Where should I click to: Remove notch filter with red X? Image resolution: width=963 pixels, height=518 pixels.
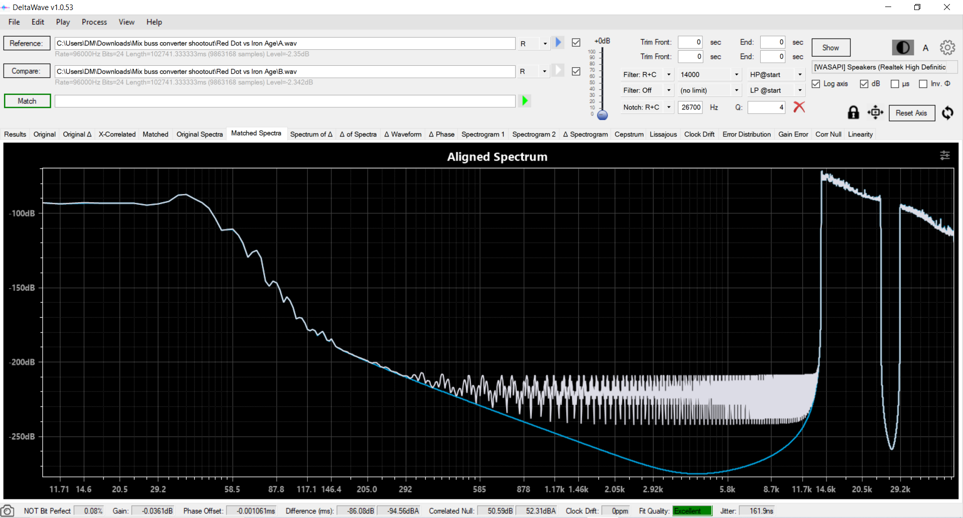pyautogui.click(x=799, y=107)
